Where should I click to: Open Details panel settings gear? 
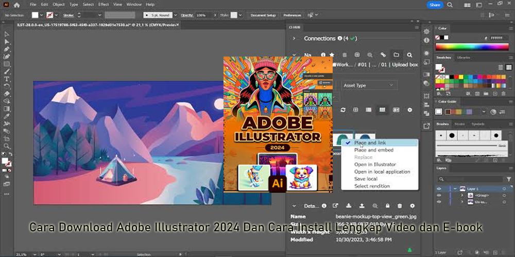point(413,206)
